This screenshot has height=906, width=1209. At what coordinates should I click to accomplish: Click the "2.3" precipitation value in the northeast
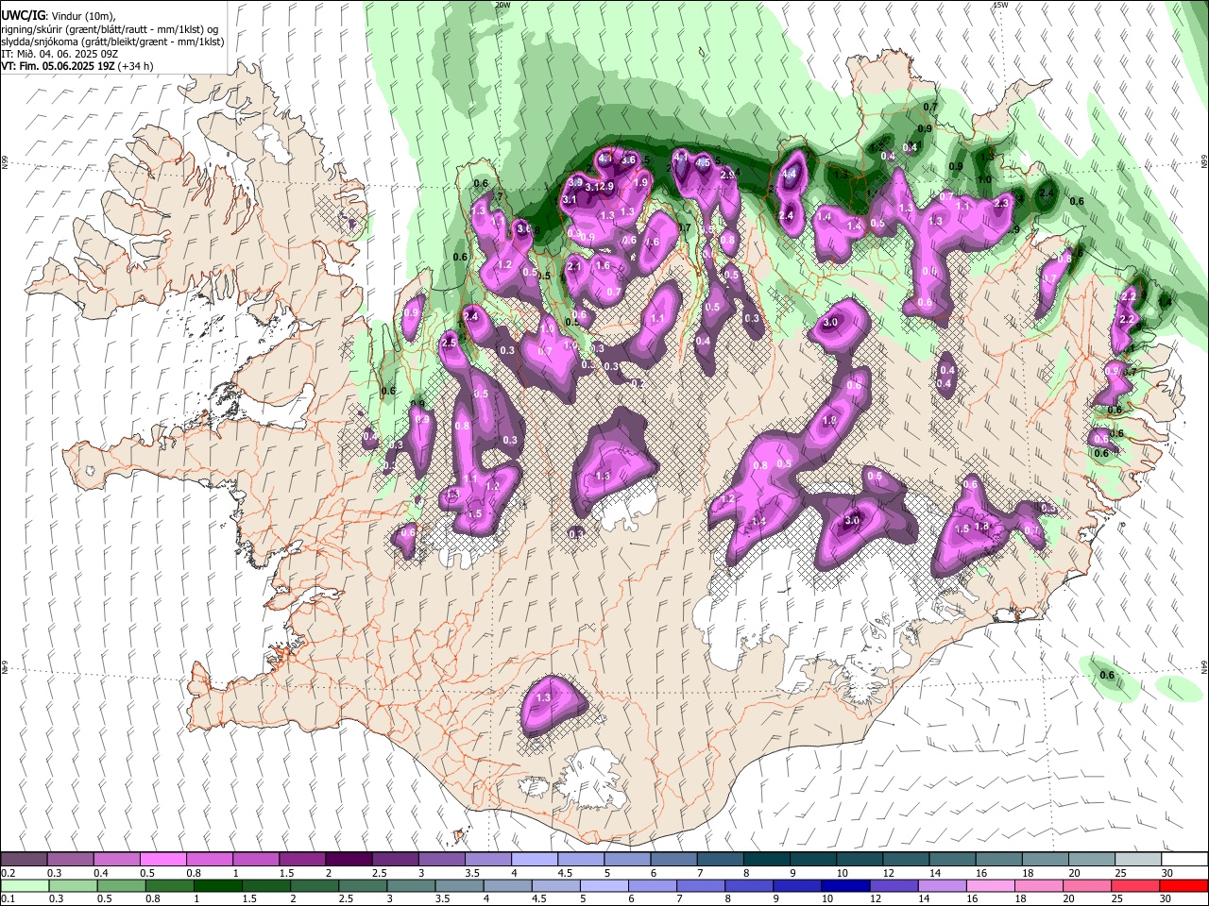coord(1002,202)
